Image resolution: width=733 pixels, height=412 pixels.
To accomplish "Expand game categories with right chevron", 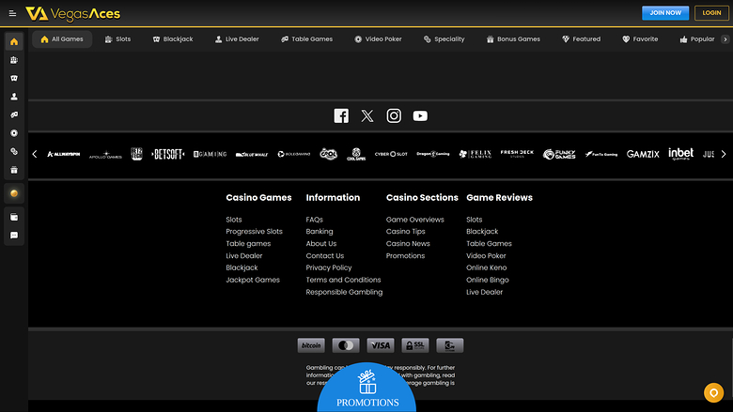I will click(723, 39).
